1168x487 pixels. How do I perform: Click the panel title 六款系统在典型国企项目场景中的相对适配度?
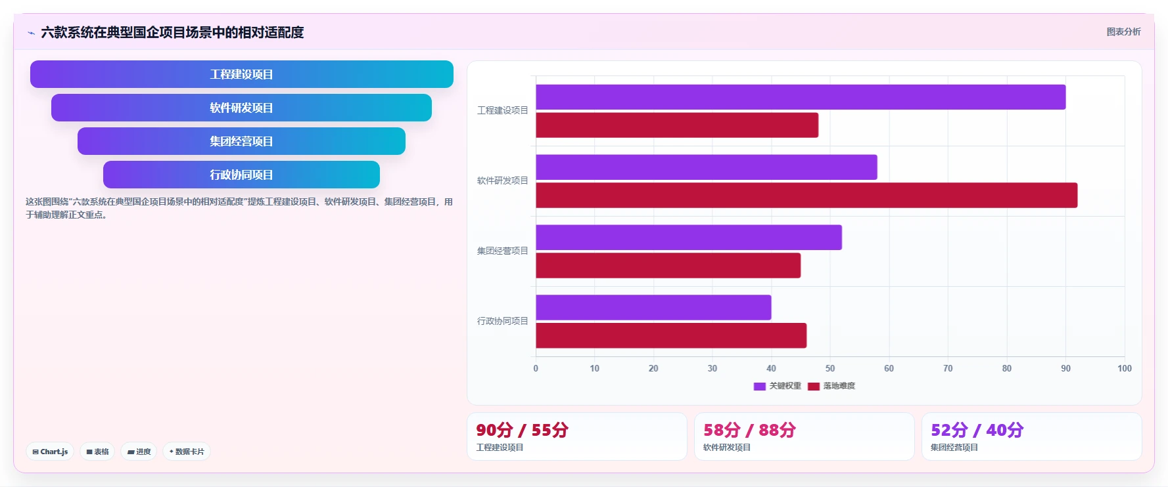click(172, 33)
